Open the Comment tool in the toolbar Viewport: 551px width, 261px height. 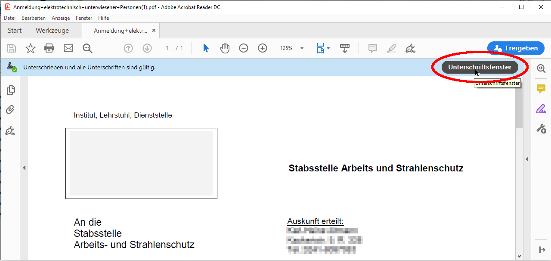tap(373, 48)
